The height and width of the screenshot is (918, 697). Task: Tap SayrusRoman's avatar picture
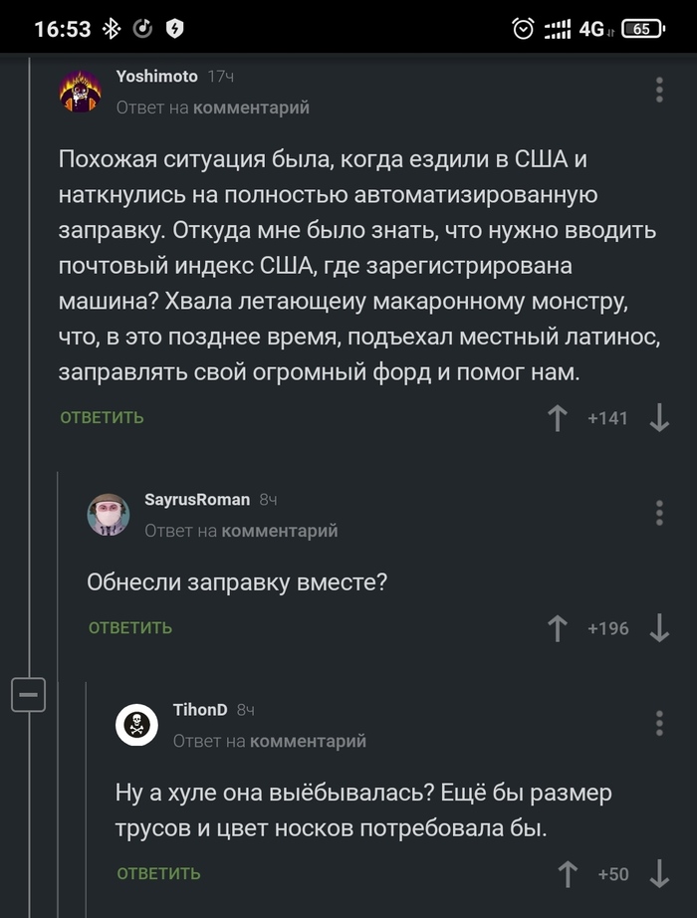tap(109, 515)
